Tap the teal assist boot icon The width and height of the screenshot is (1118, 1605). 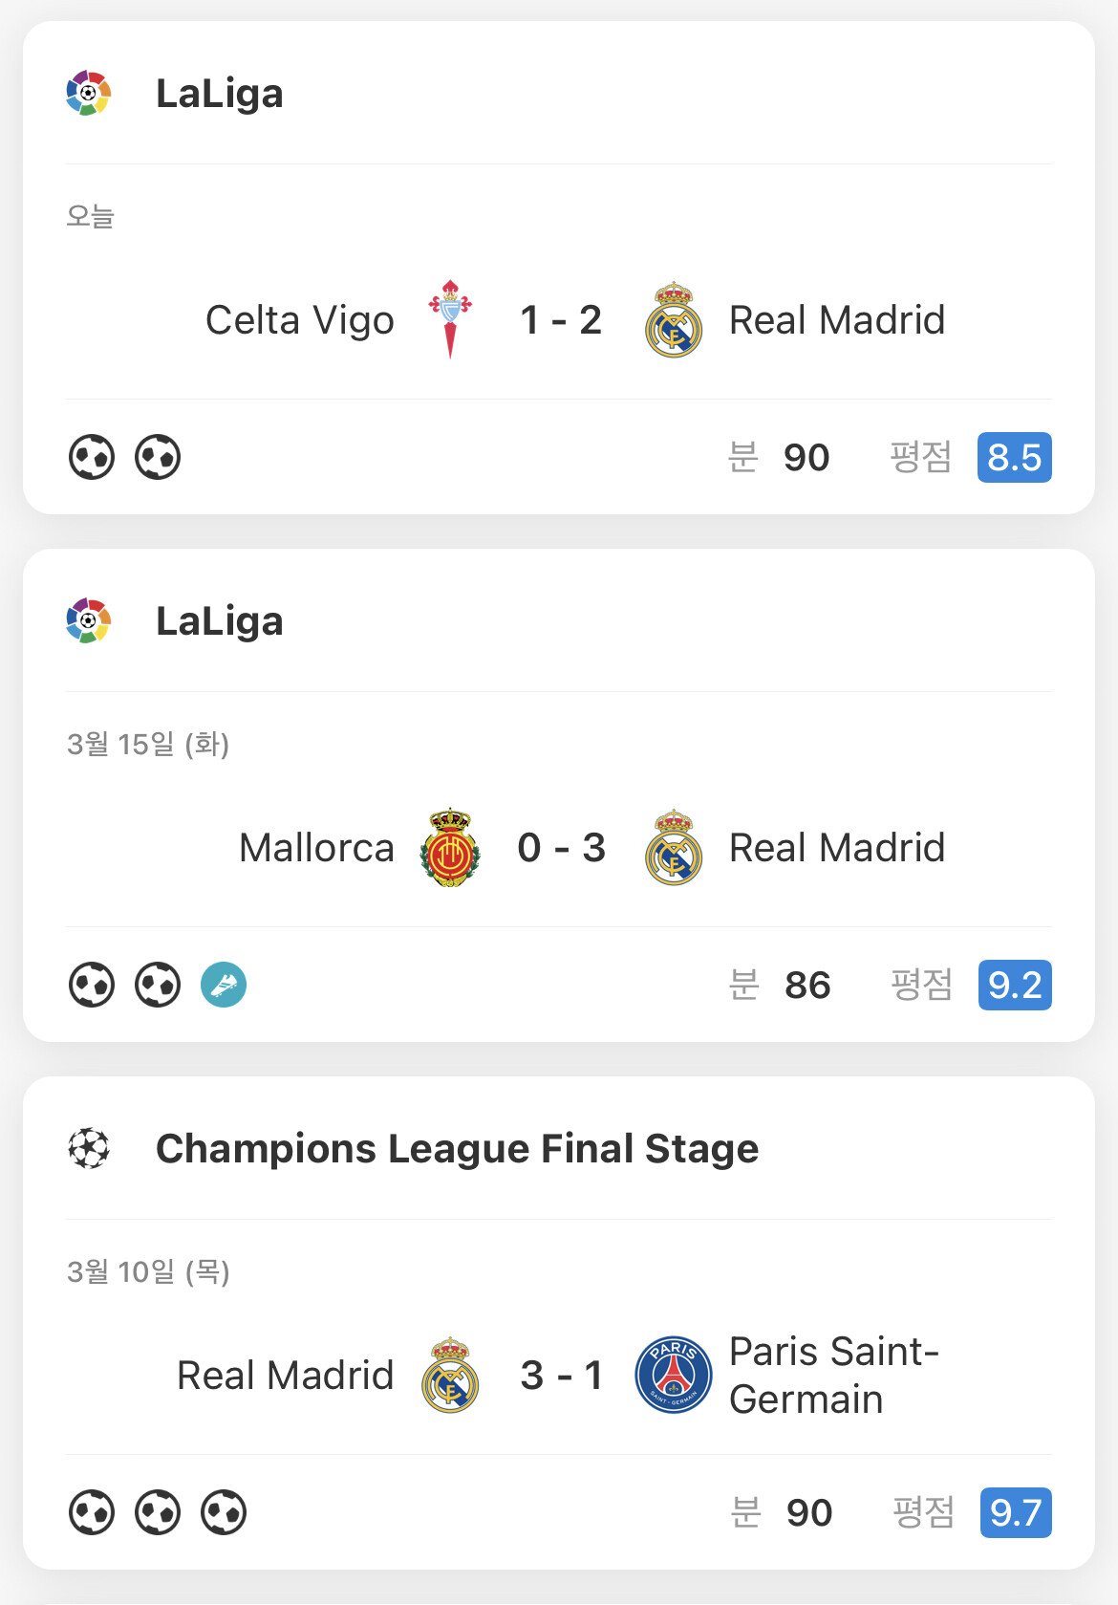(224, 985)
